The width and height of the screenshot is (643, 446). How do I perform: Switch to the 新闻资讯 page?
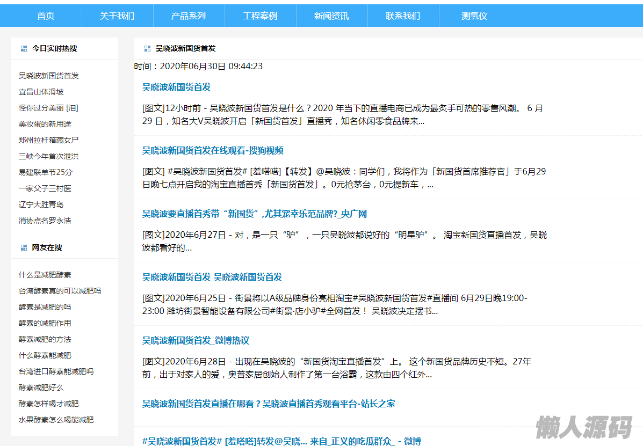pyautogui.click(x=331, y=16)
